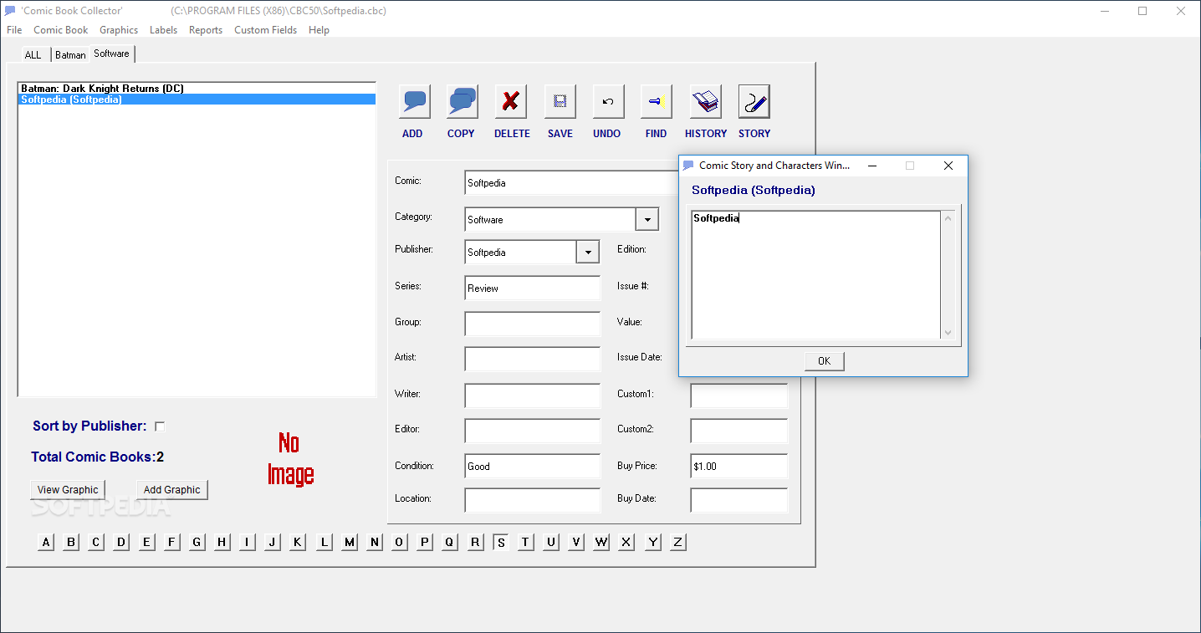Click the Artist input field
Screen dimensions: 1201x633
tap(533, 360)
